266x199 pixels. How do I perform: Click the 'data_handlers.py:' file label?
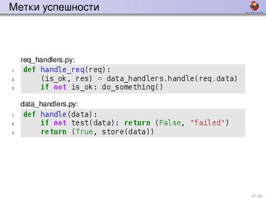[49, 104]
